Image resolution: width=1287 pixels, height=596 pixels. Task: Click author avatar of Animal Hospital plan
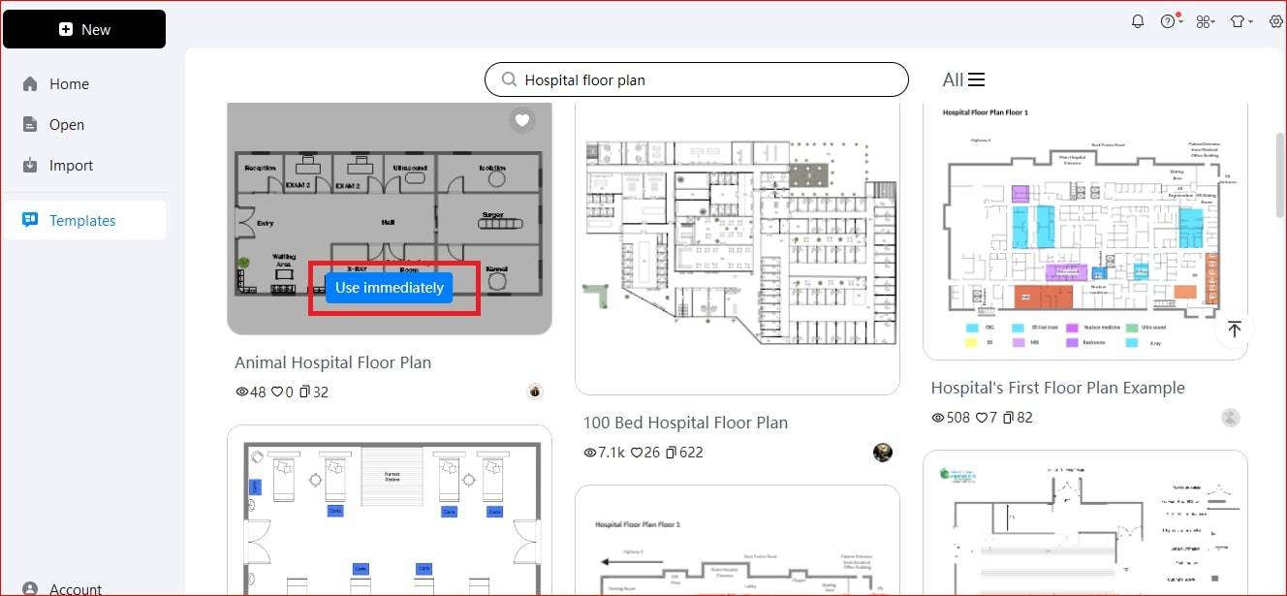[x=535, y=392]
